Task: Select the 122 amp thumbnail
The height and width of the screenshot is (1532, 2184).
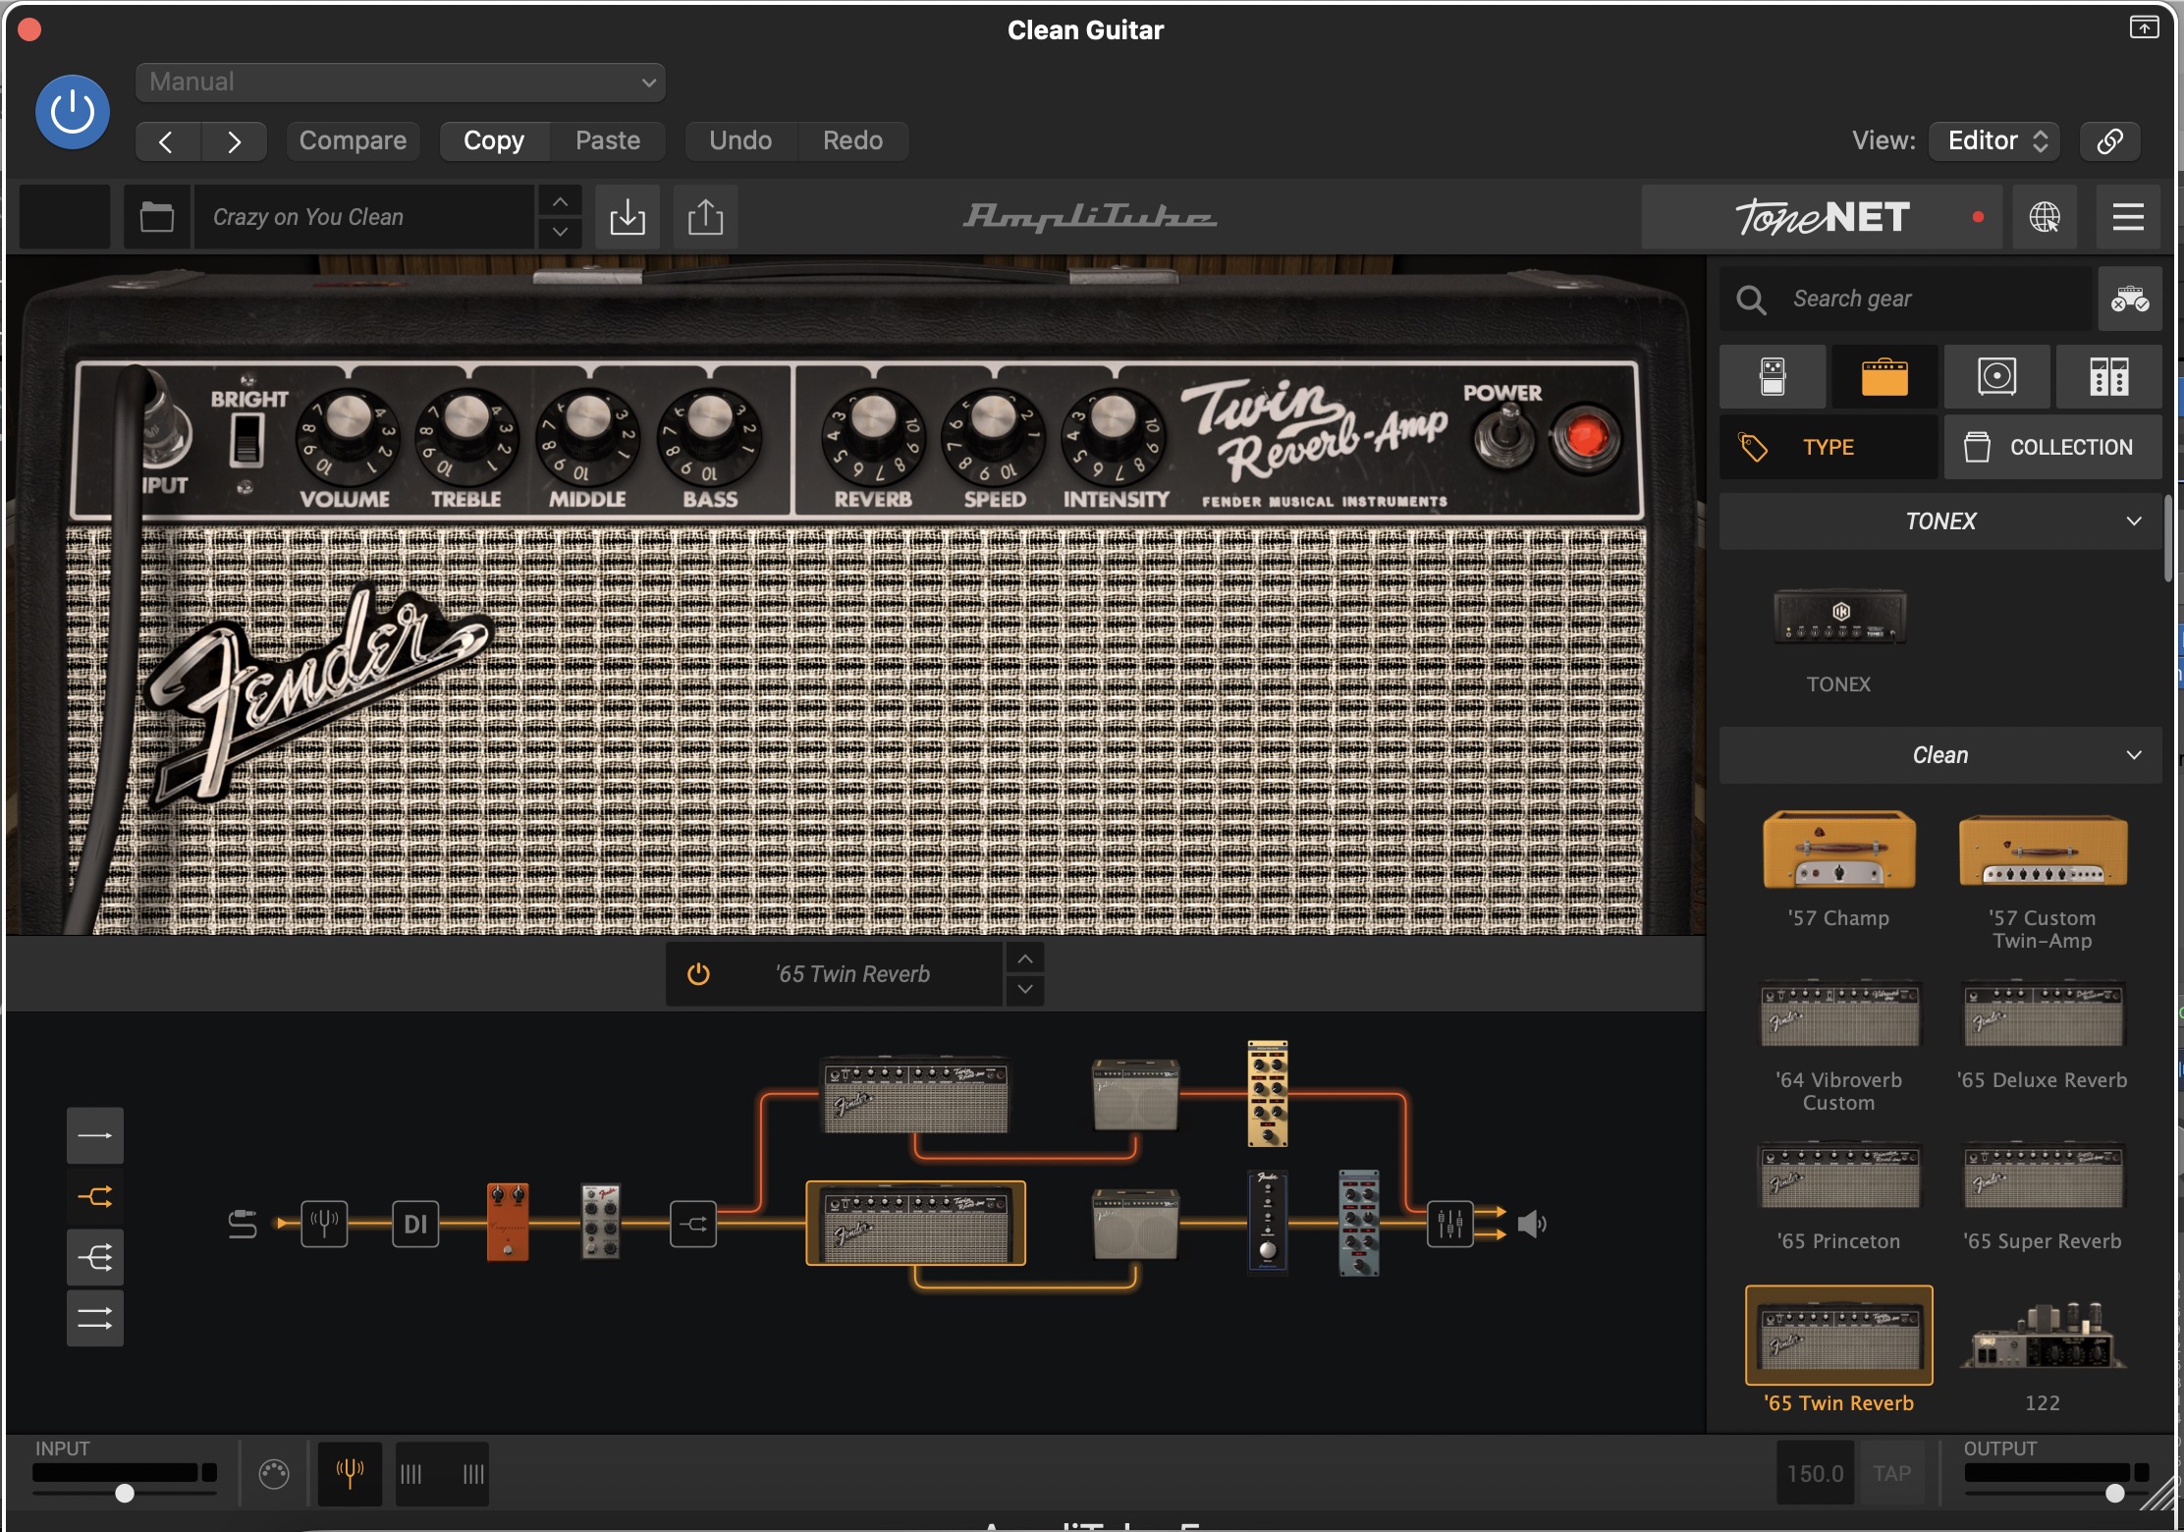Action: pos(2043,1336)
